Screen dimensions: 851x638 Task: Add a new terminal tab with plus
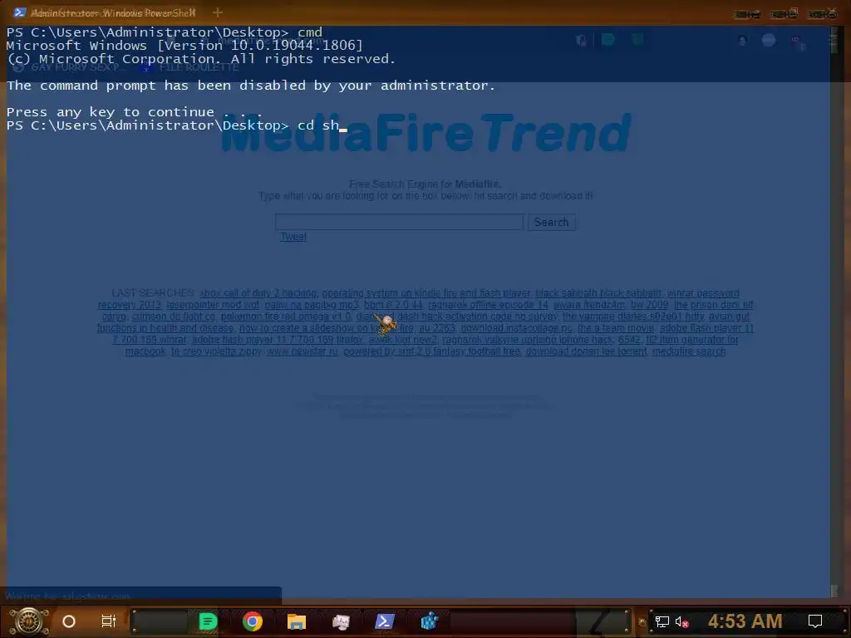pos(218,12)
